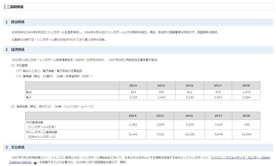276x166 pixels.
Task: Click the 2014 column header in trade table
Action: [x=133, y=85]
